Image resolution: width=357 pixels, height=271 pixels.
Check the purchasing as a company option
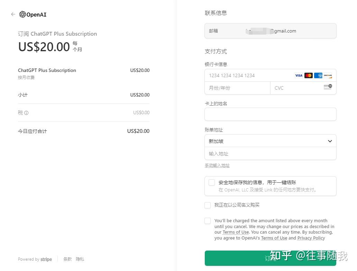208,205
